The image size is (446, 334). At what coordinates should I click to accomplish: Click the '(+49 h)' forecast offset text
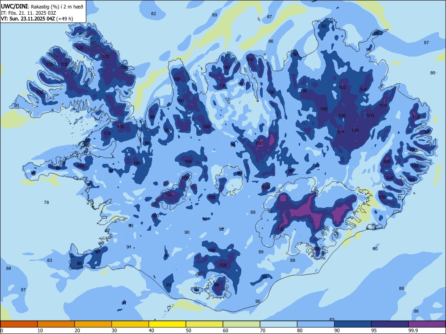click(x=65, y=19)
